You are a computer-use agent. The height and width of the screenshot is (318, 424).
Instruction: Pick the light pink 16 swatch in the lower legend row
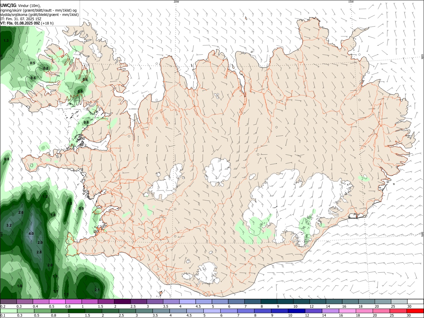coord(347,311)
